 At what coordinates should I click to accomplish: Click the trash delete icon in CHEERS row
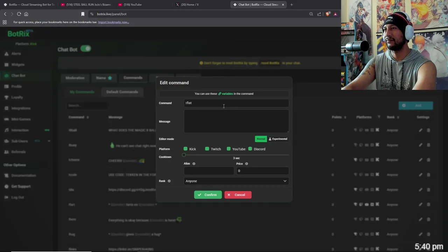pyautogui.click(x=428, y=160)
